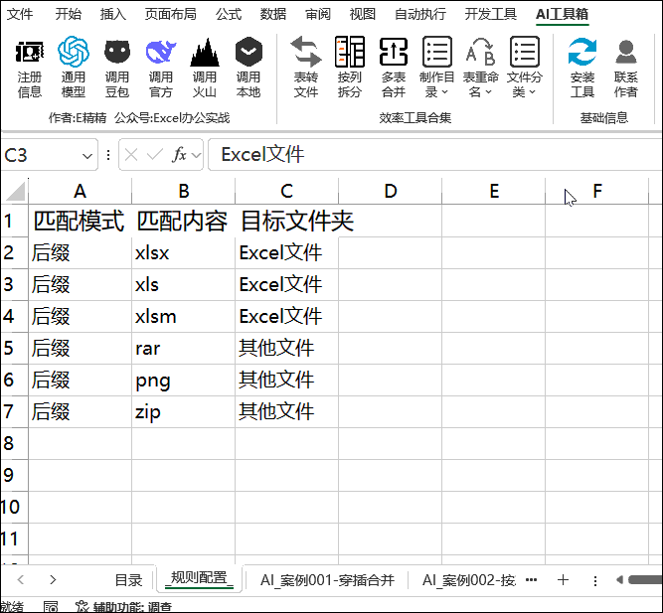Click the insert function fx button
663x613 pixels.
point(180,155)
